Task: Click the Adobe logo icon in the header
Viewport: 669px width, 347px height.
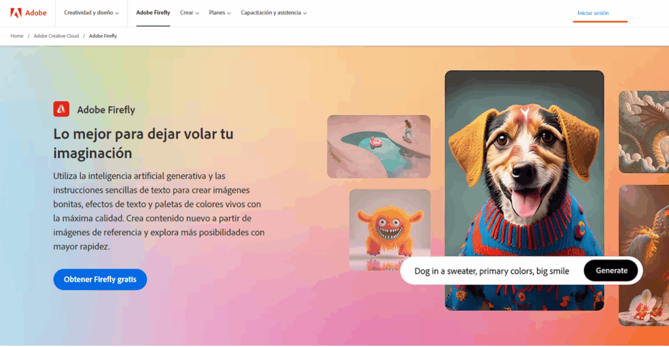Action: (16, 13)
